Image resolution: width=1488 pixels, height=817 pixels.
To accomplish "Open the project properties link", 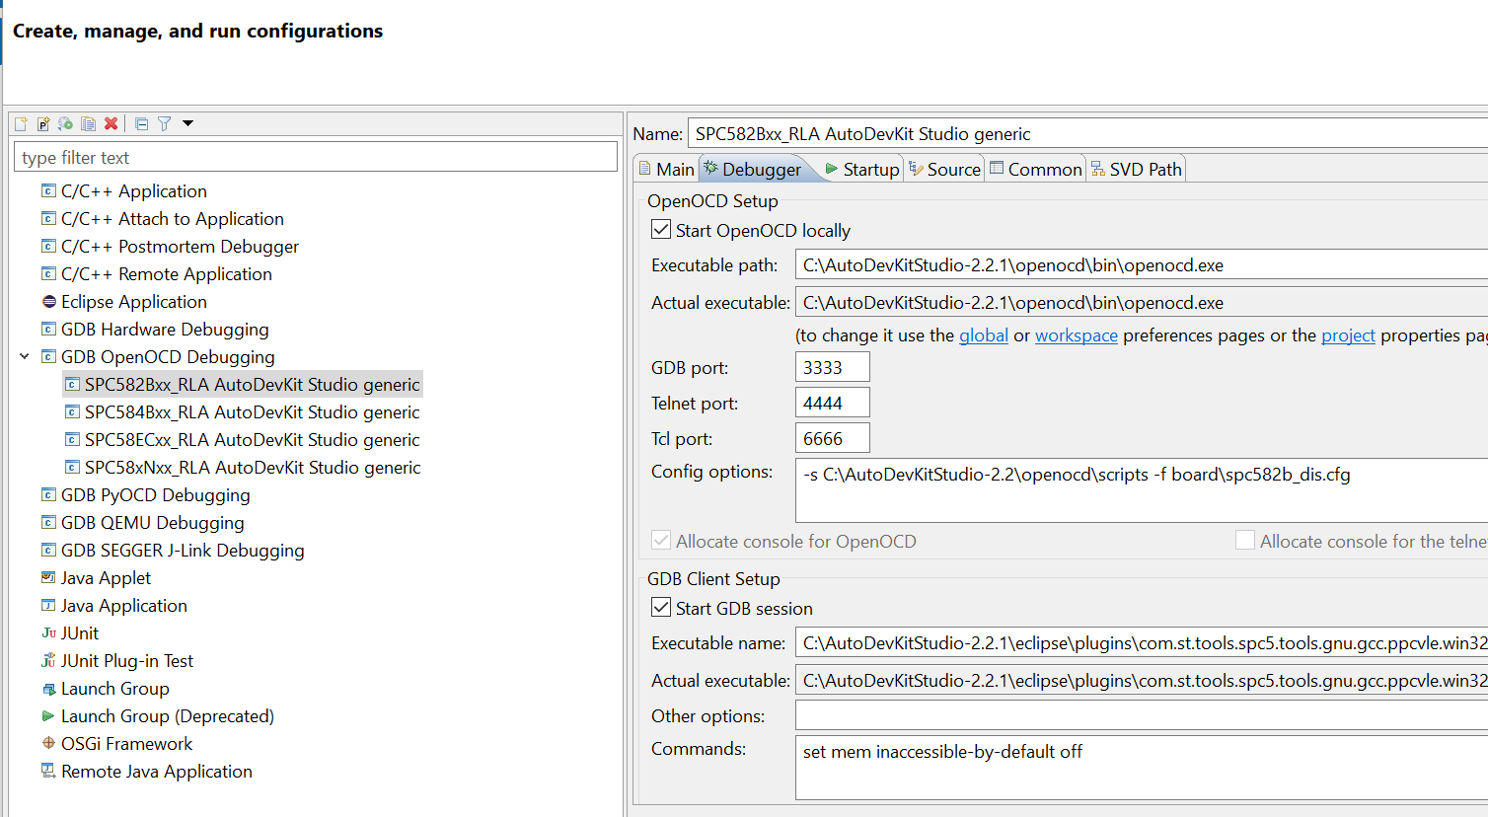I will pos(1348,334).
